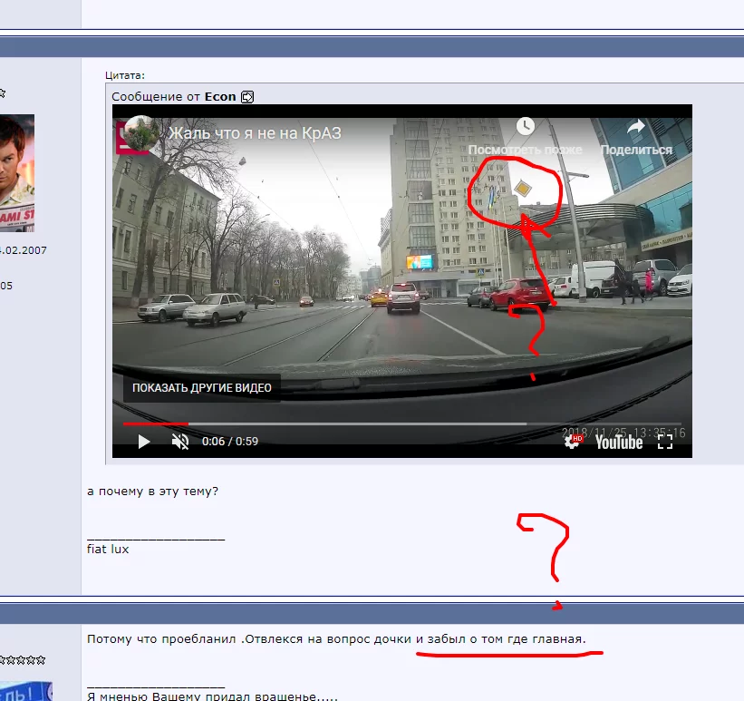Click 'Сообщение от Econ' quote header
744x701 pixels.
point(174,97)
